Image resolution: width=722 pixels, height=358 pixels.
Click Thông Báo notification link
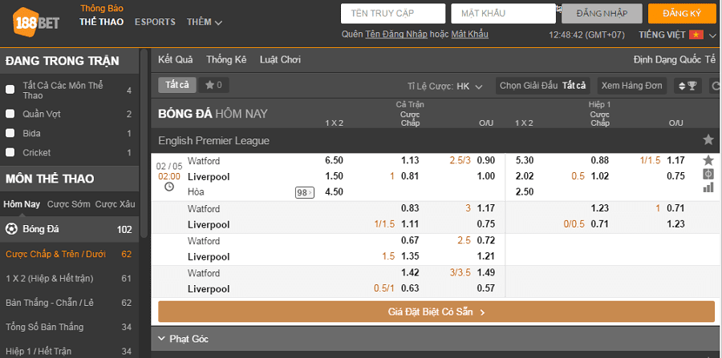[x=102, y=8]
